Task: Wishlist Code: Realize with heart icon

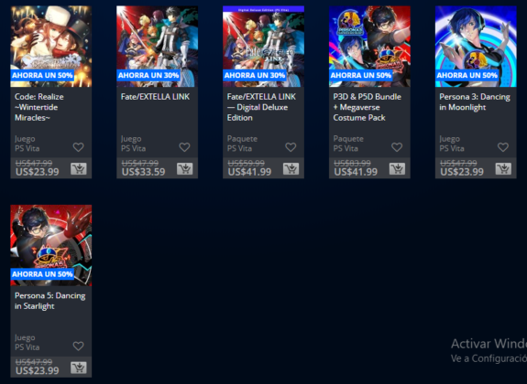Action: (78, 147)
